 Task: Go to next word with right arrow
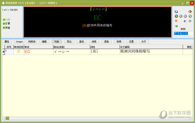click(x=190, y=16)
